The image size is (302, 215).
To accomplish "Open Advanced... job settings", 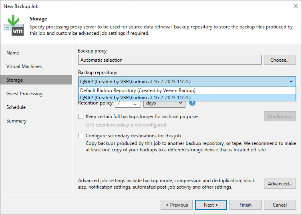I will point(280,184).
